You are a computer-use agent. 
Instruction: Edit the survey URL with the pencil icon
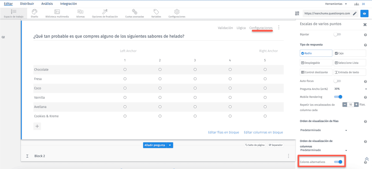(x=355, y=13)
